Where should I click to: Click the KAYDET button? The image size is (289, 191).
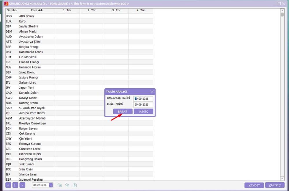pos(254,185)
